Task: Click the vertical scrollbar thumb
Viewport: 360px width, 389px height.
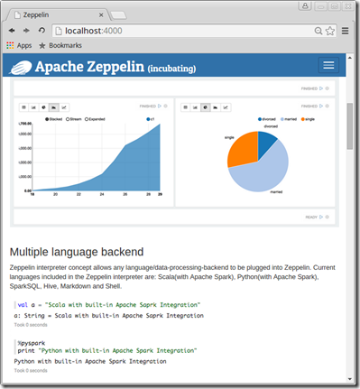Action: [x=349, y=126]
